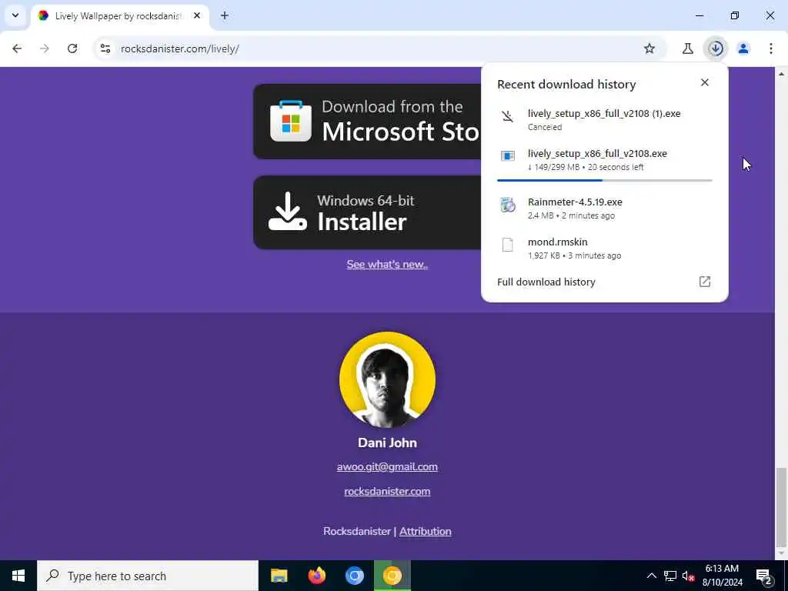This screenshot has height=591, width=788.
Task: Click the taskbar search box
Action: coord(148,576)
